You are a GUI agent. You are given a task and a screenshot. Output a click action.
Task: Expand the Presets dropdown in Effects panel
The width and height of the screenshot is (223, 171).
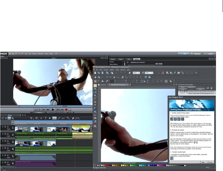(122, 62)
